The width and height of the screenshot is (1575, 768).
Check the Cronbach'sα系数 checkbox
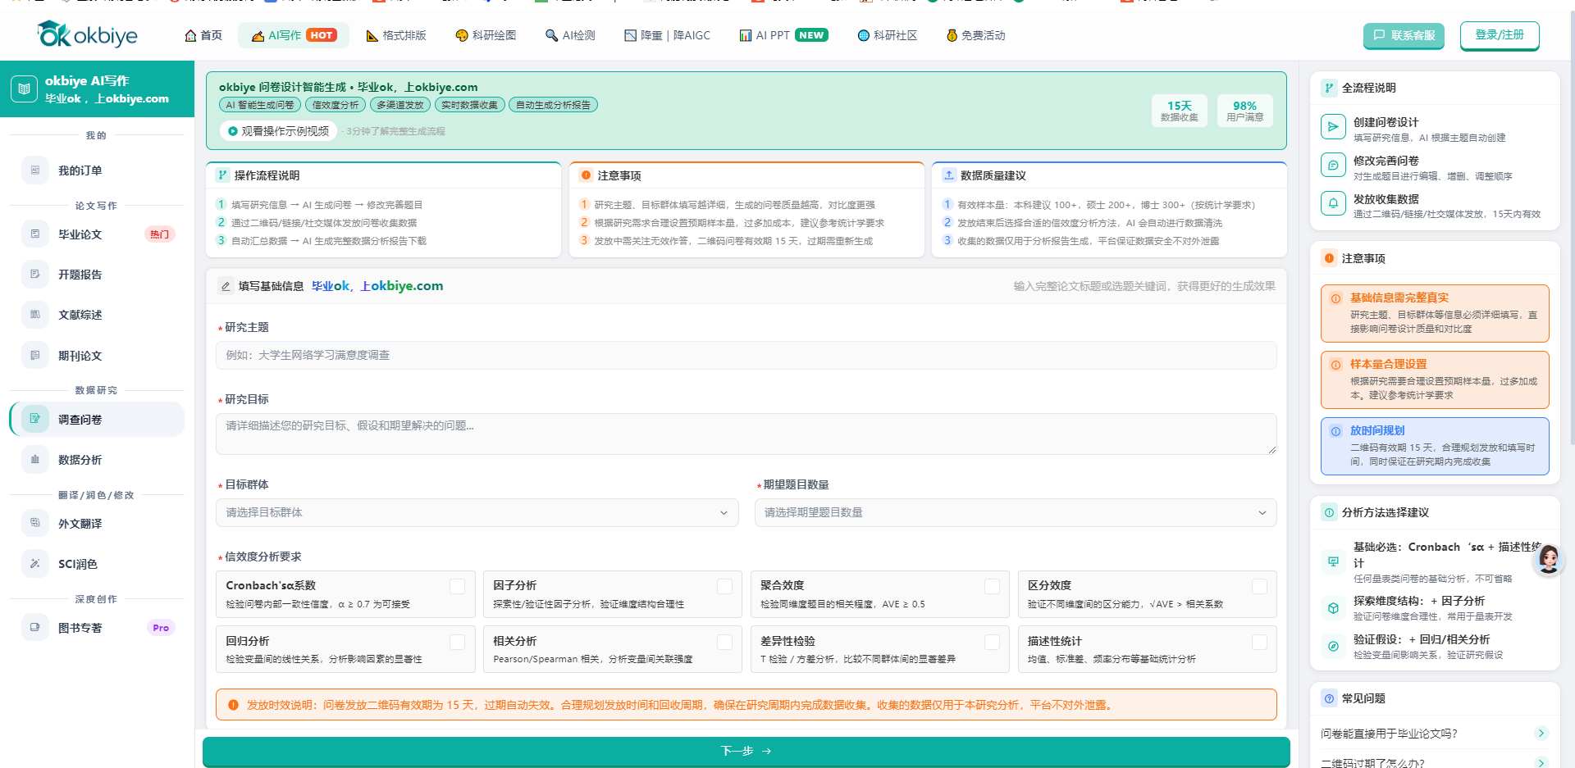click(457, 586)
